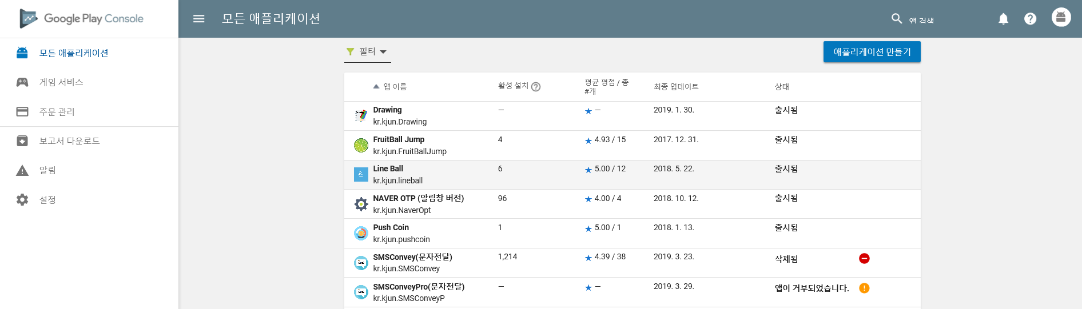Click package name kr.kjun.lineball
Viewport: 1082px width, 309px height.
[x=397, y=180]
